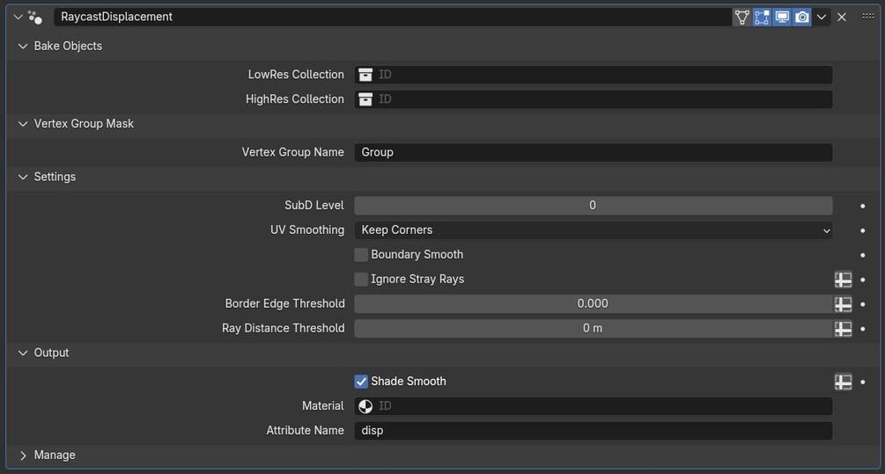Image resolution: width=885 pixels, height=474 pixels.
Task: Toggle on-cage display filter icon
Action: point(741,17)
